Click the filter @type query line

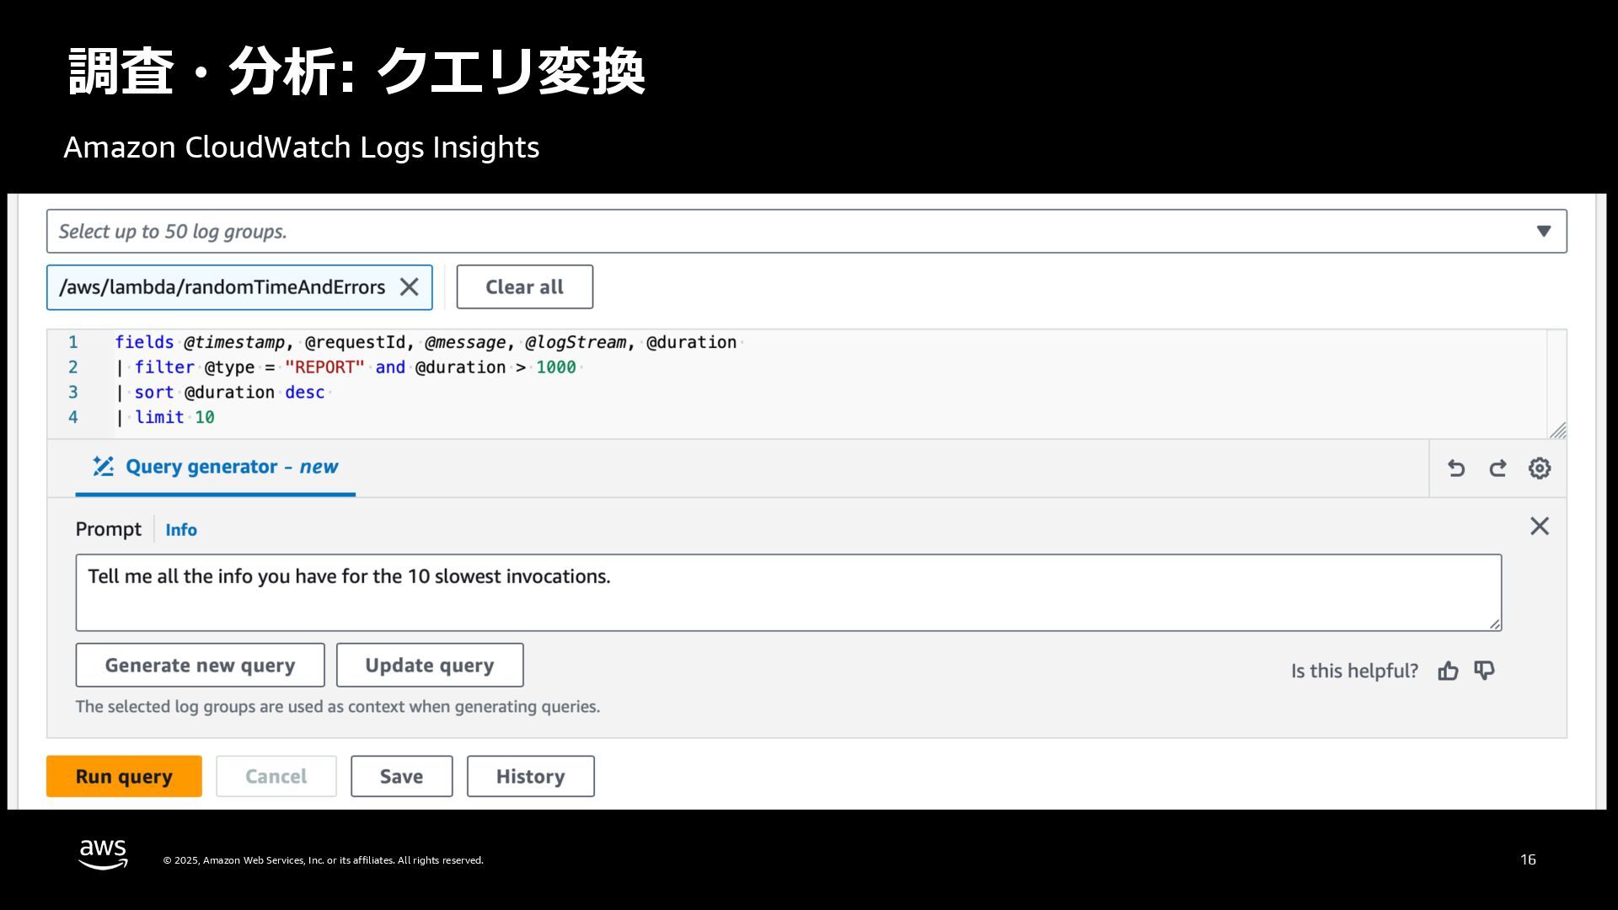click(346, 367)
